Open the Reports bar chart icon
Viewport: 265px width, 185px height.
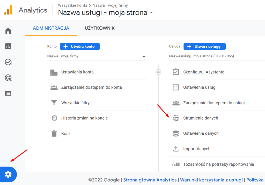pos(8,46)
